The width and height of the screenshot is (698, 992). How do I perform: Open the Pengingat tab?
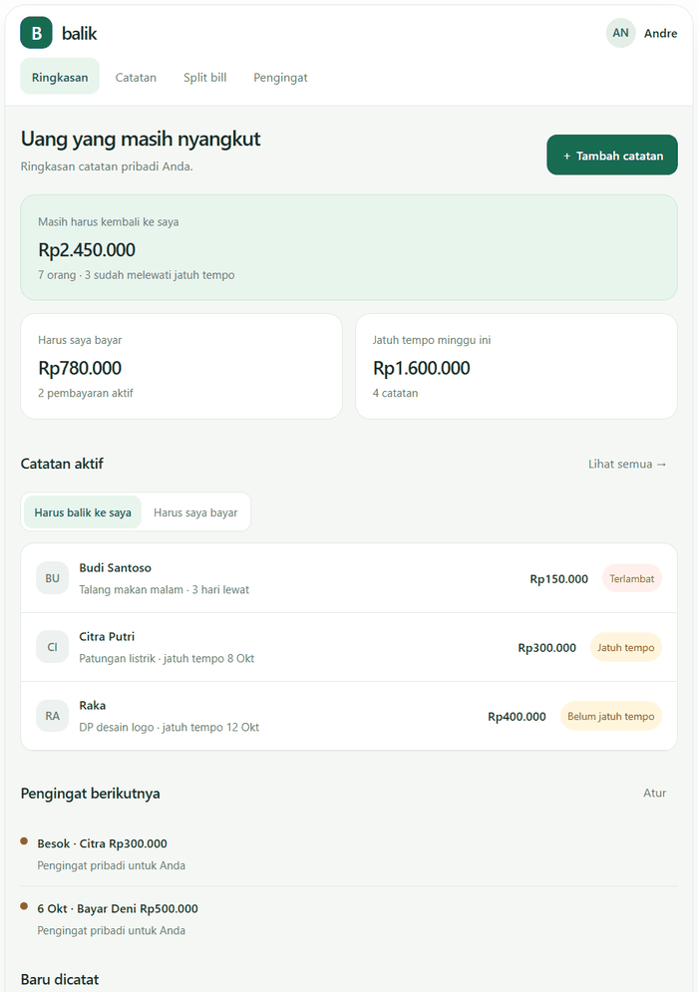pyautogui.click(x=280, y=77)
